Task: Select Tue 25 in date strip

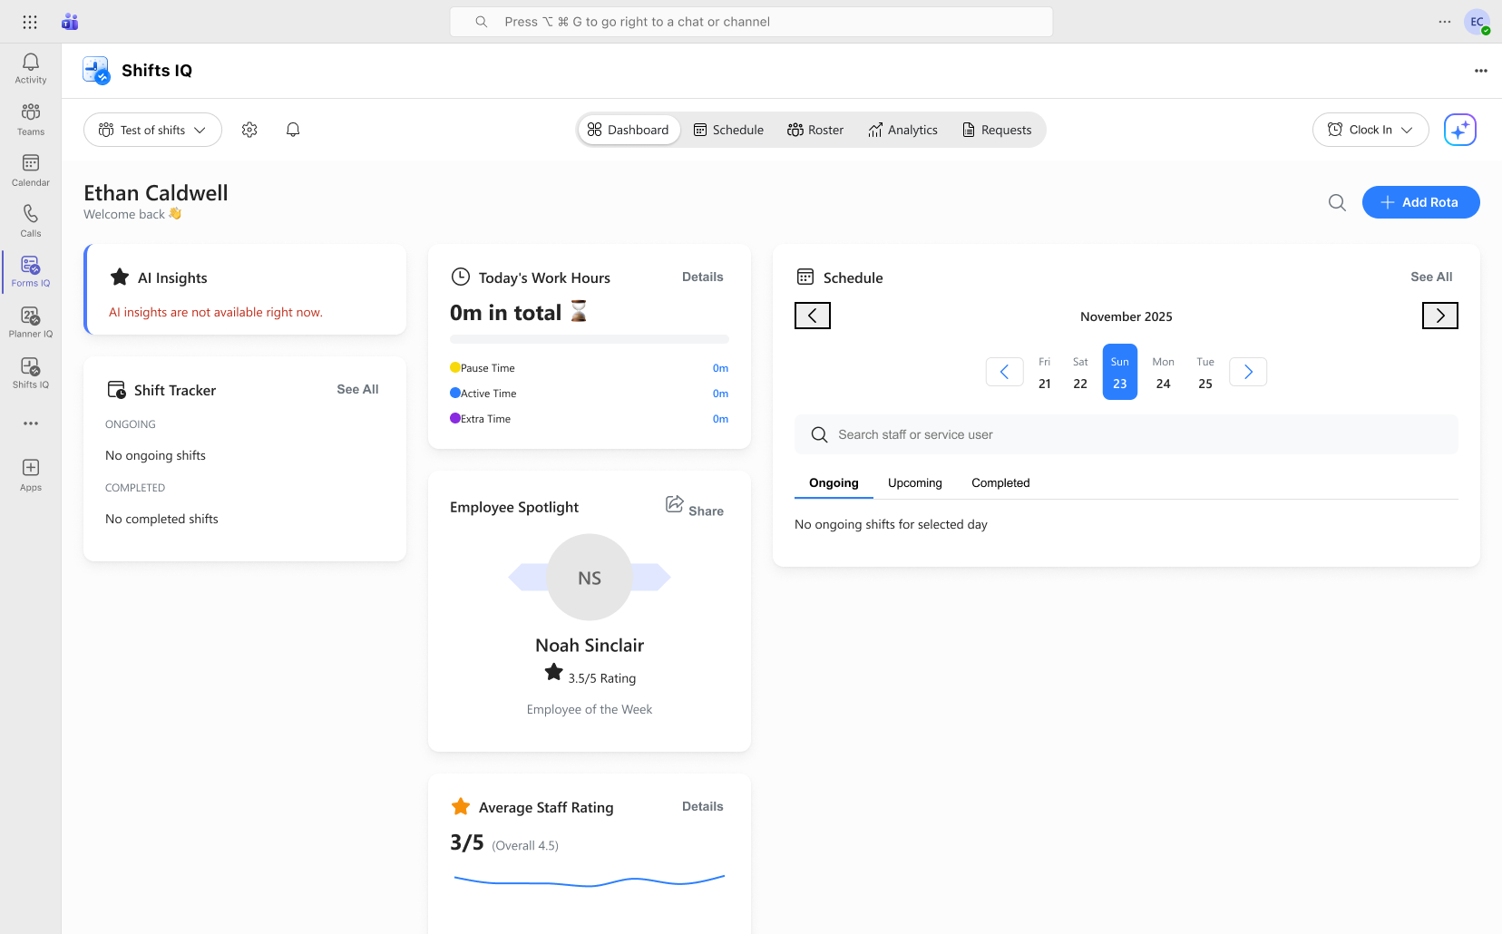Action: coord(1205,372)
